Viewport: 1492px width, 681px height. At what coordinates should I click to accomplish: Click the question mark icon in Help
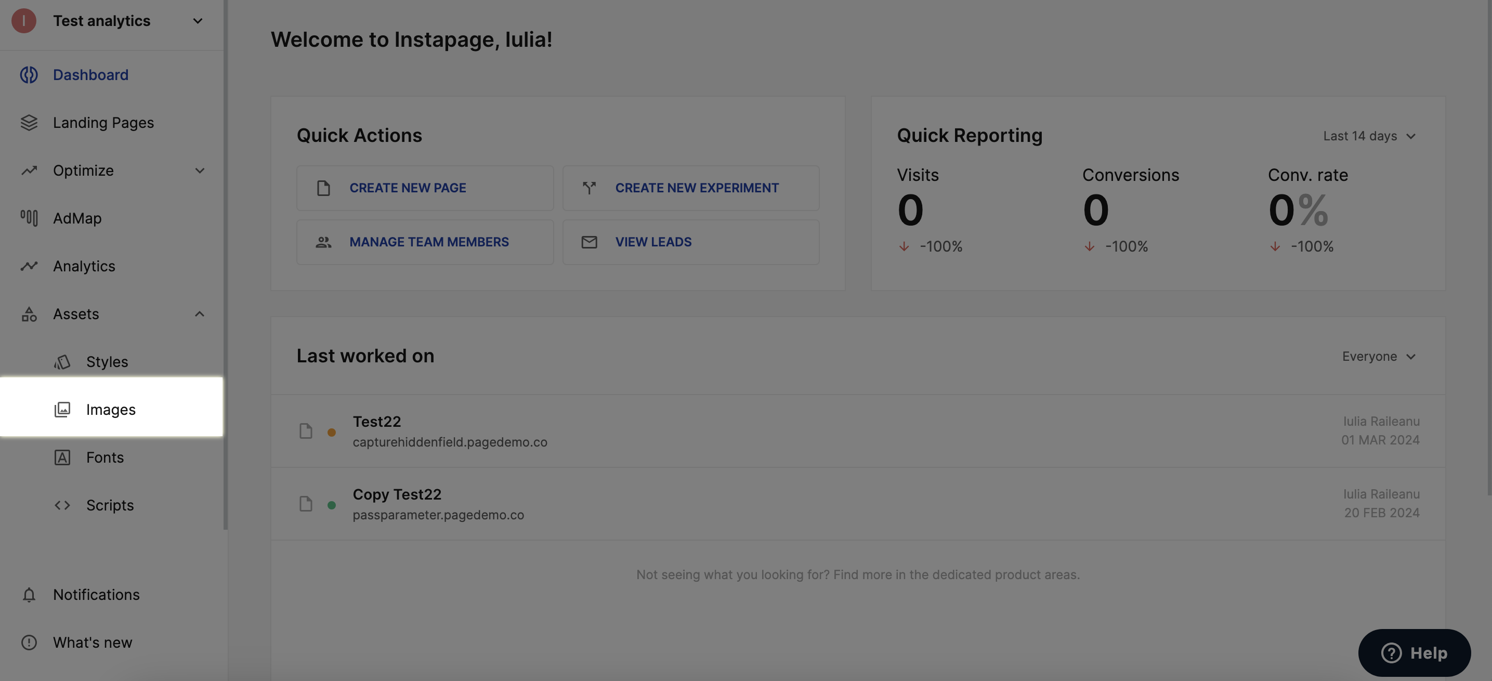(1391, 653)
